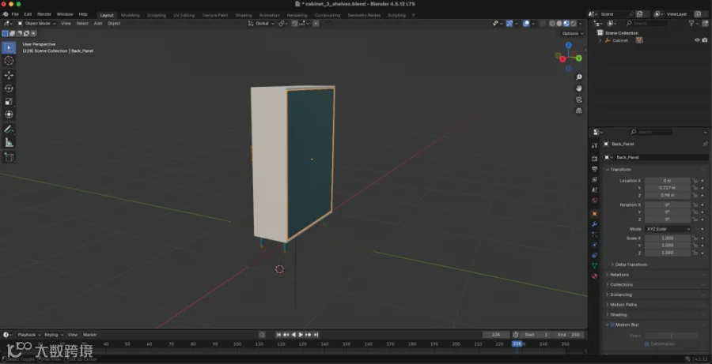
Task: Toggle lock on Location X
Action: [x=695, y=180]
